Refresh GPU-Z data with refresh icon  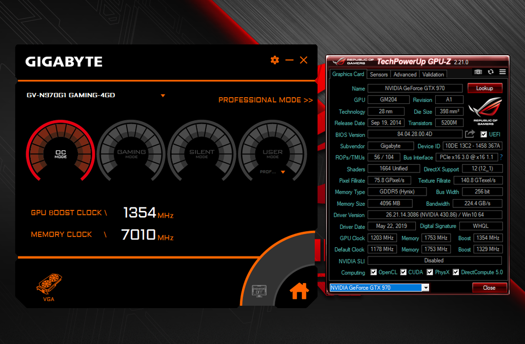[491, 72]
